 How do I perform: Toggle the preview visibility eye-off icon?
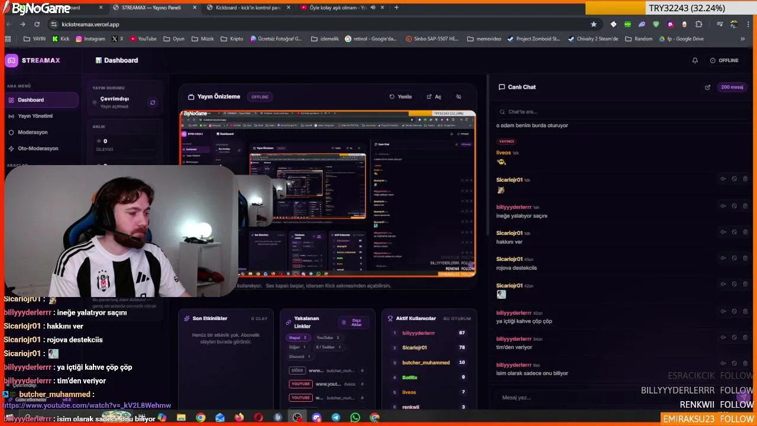click(458, 96)
